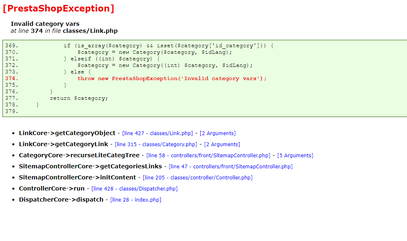The height and width of the screenshot is (241, 407).
Task: Open the line 428 classes/Dispatcher.php link
Action: 135,189
